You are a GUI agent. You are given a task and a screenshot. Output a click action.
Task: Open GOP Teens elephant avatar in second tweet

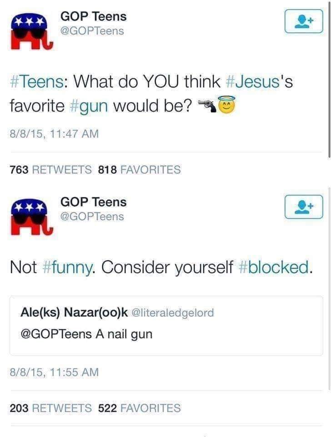point(31,218)
